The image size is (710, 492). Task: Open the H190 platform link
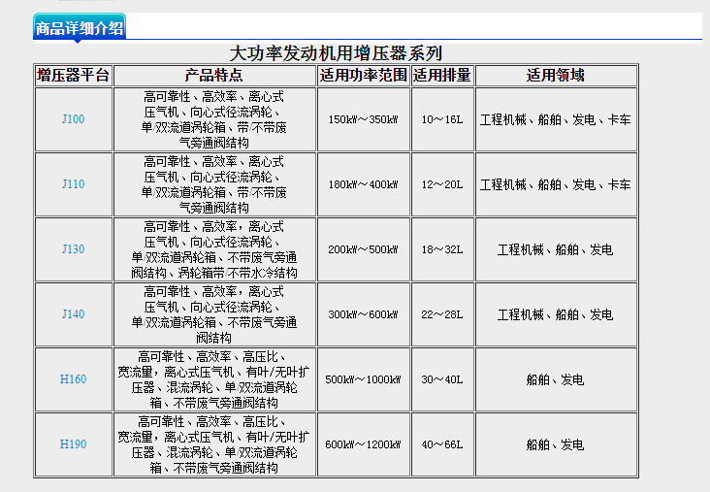pos(74,444)
